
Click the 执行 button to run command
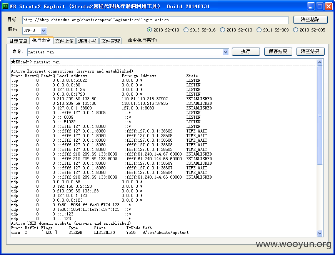pos(246,51)
